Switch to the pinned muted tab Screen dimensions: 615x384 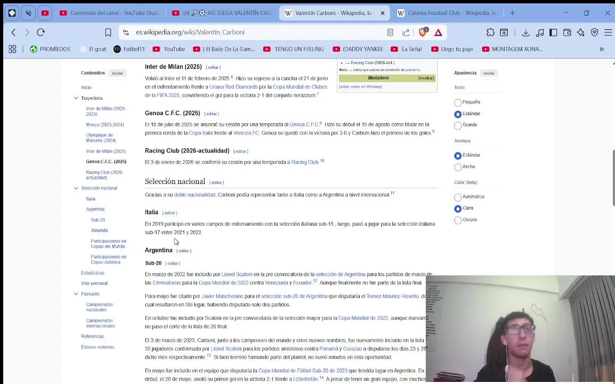(28, 13)
